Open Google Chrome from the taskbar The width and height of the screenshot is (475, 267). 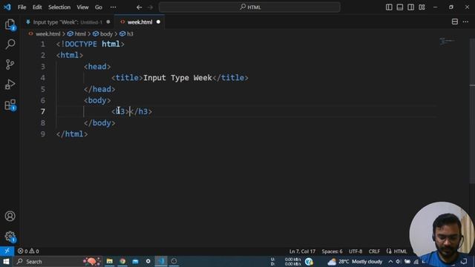coord(122,261)
